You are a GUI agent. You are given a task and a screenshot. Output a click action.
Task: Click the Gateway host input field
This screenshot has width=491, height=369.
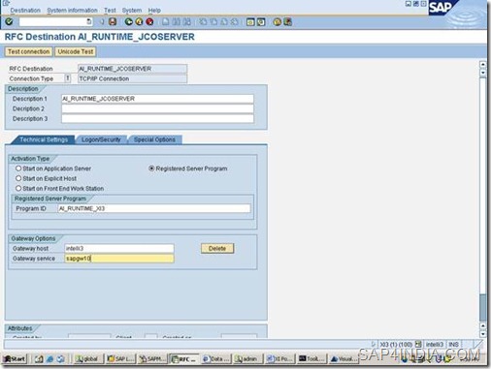click(119, 248)
